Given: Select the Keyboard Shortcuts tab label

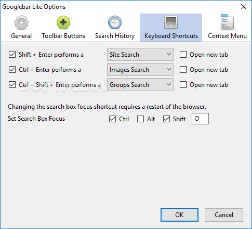Looking at the screenshot, I should [171, 36].
